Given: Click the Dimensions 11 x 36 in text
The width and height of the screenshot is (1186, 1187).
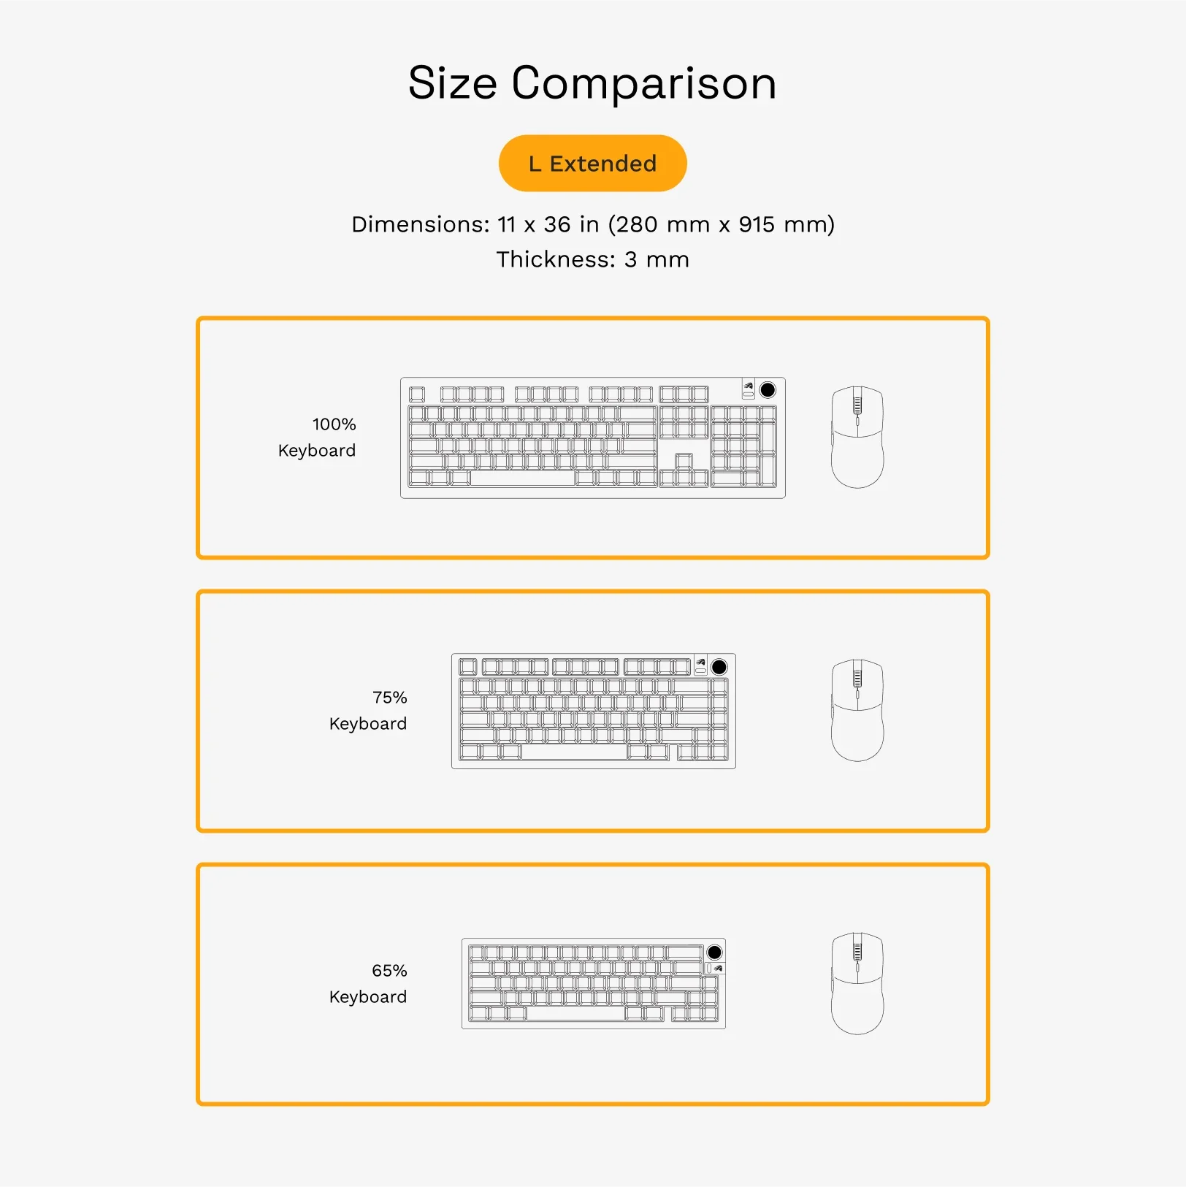Looking at the screenshot, I should [592, 224].
